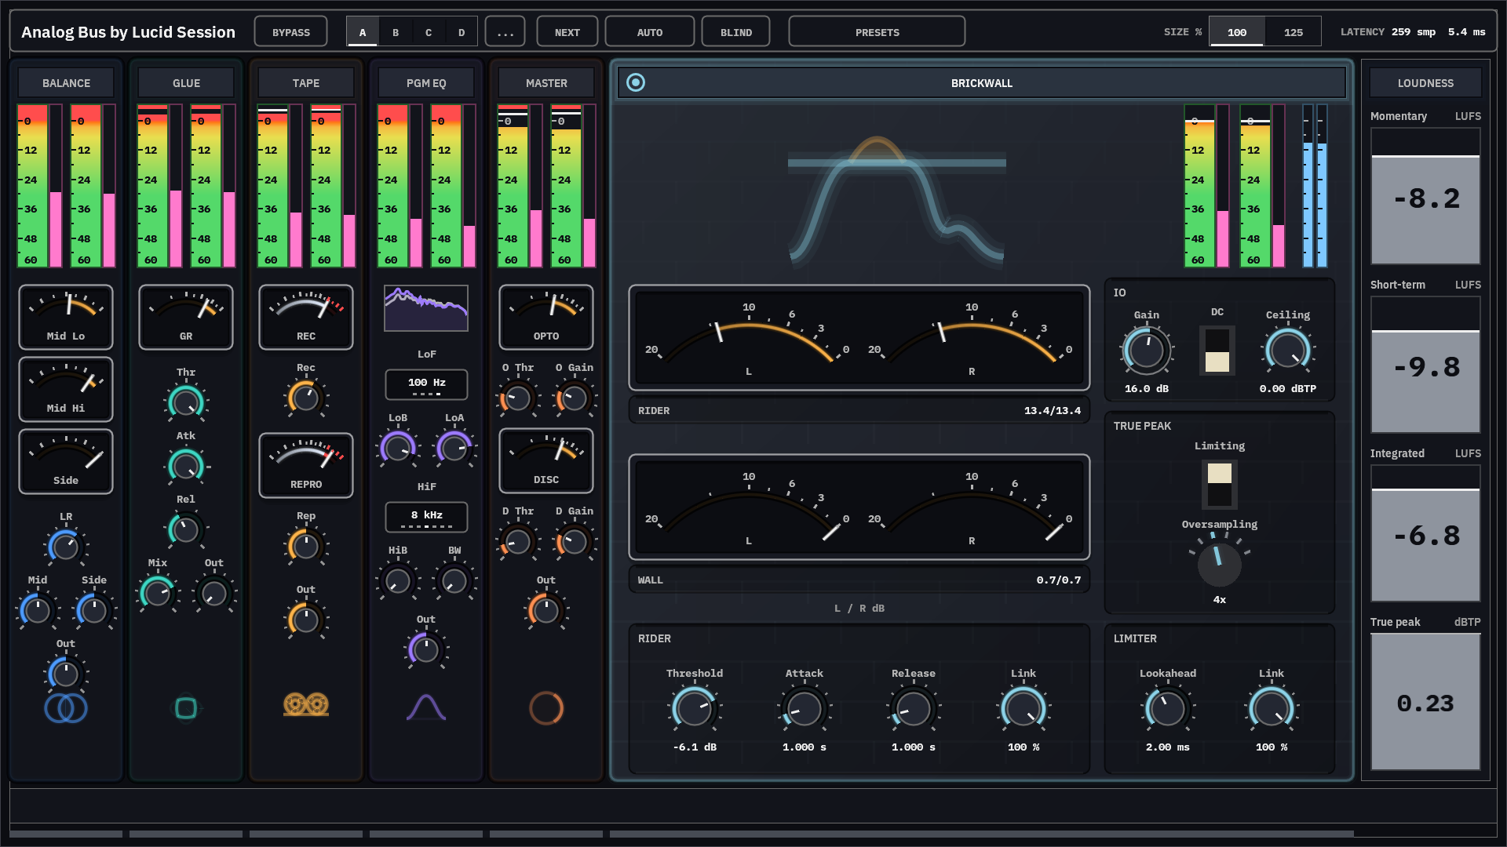Click the IO Ceiling knob
This screenshot has width=1507, height=847.
[1288, 350]
